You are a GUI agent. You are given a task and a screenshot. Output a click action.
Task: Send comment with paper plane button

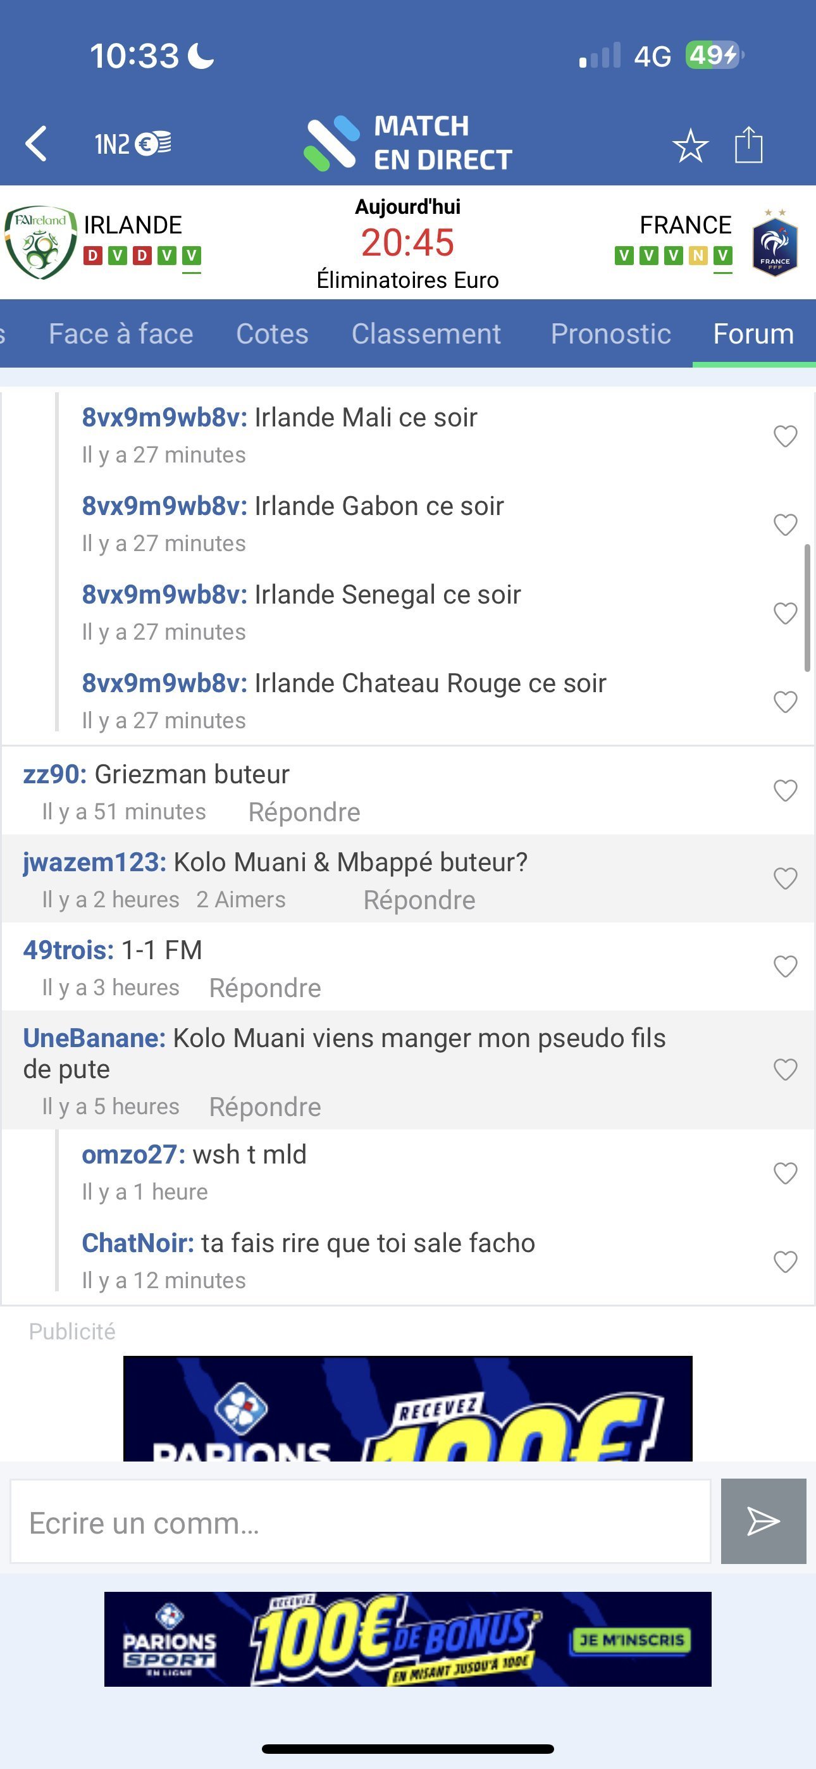pyautogui.click(x=763, y=1521)
